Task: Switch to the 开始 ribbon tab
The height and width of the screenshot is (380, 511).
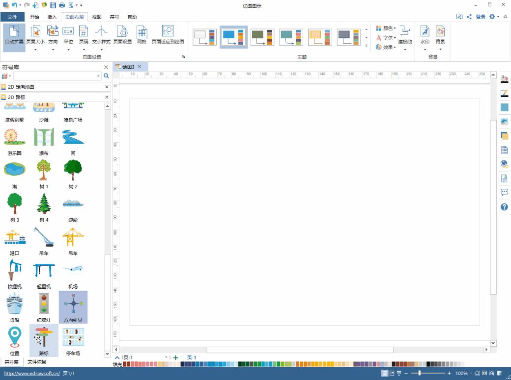Action: pyautogui.click(x=34, y=17)
